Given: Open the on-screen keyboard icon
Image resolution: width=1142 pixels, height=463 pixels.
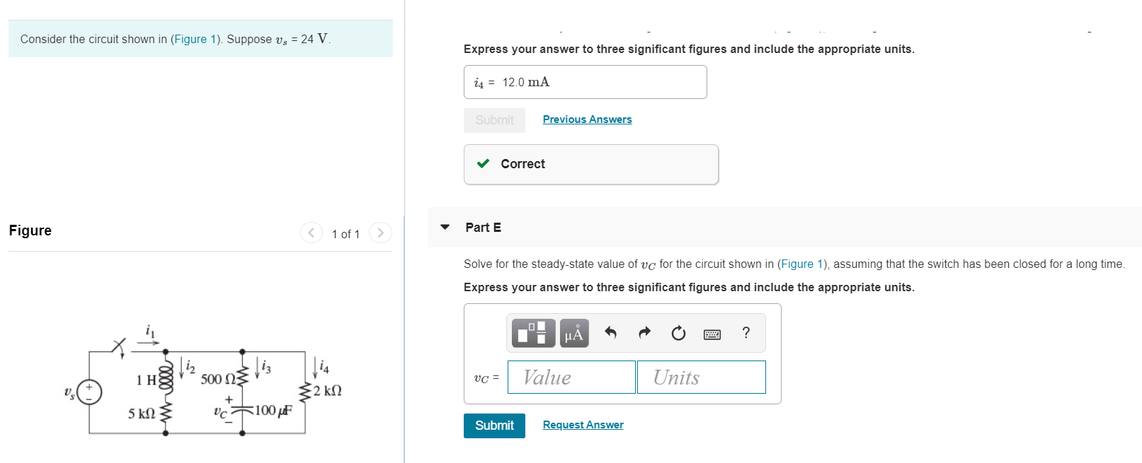Looking at the screenshot, I should coord(712,333).
